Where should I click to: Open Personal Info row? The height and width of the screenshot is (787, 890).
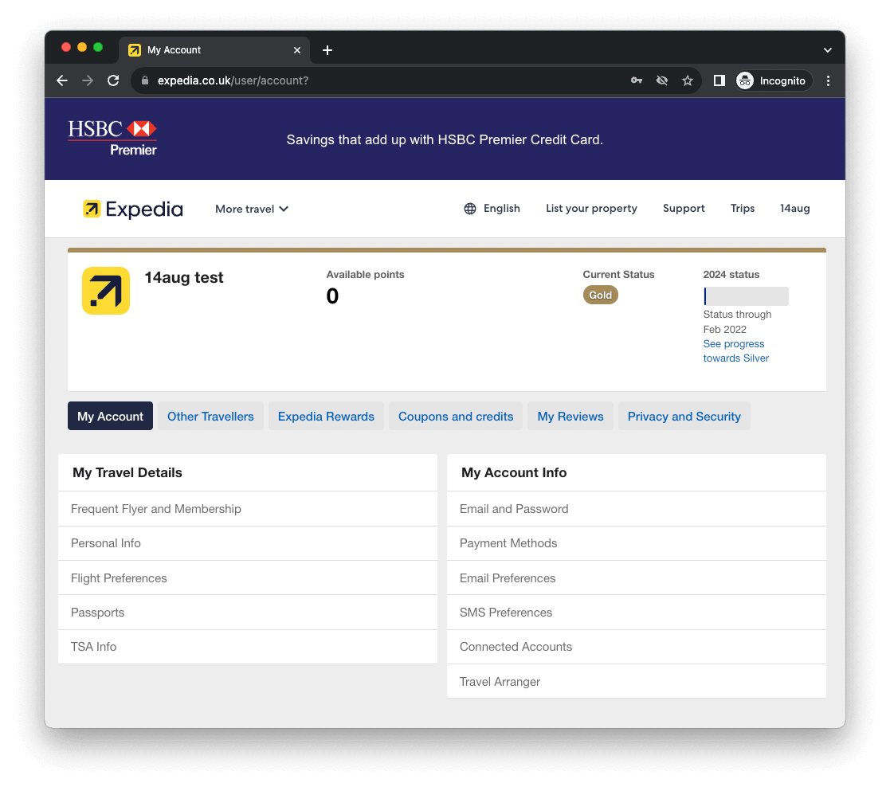248,543
